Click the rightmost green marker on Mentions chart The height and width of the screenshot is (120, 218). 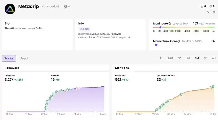click(x=213, y=87)
